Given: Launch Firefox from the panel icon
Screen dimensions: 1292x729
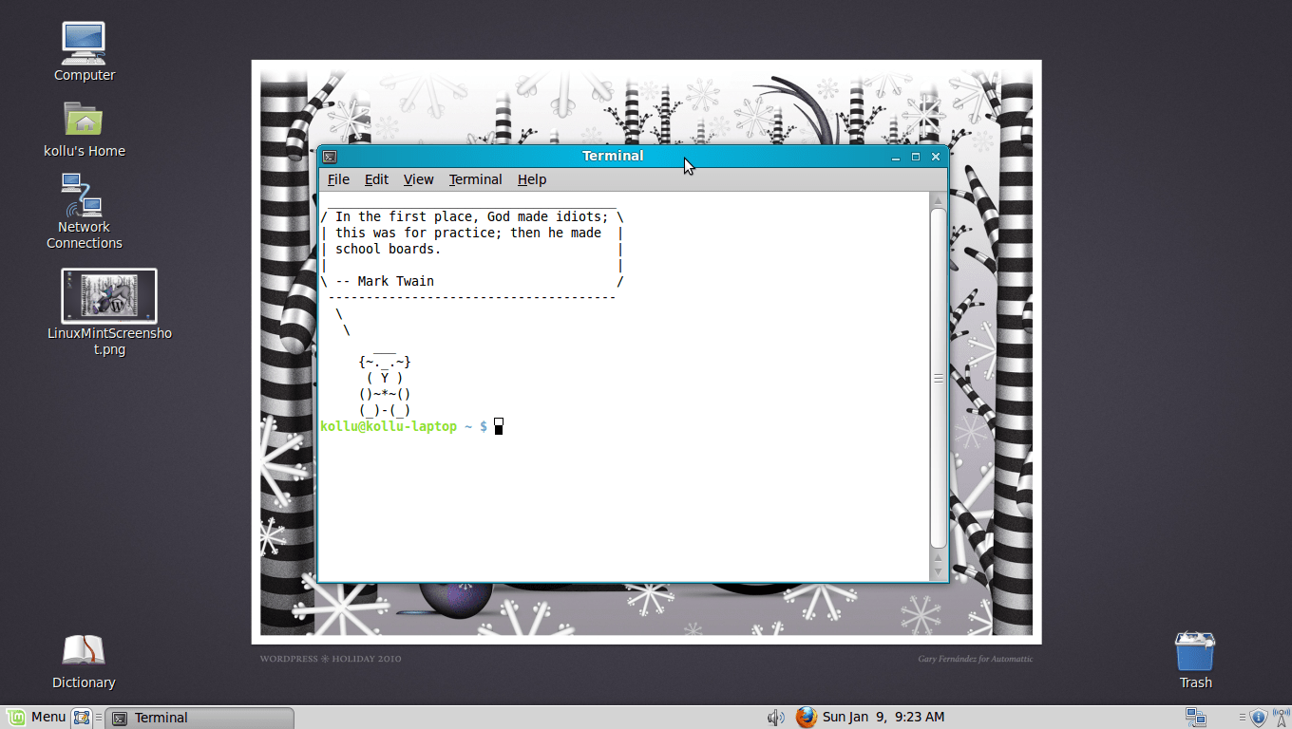Looking at the screenshot, I should tap(807, 717).
